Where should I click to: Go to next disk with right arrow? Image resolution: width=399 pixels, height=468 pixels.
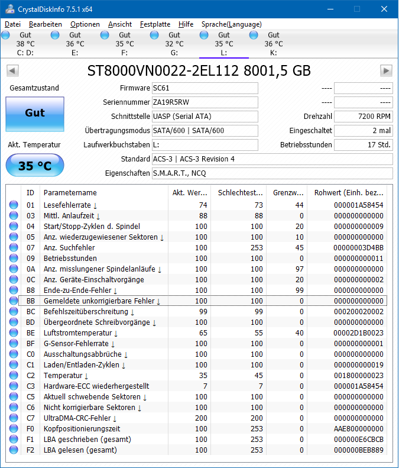pos(386,71)
